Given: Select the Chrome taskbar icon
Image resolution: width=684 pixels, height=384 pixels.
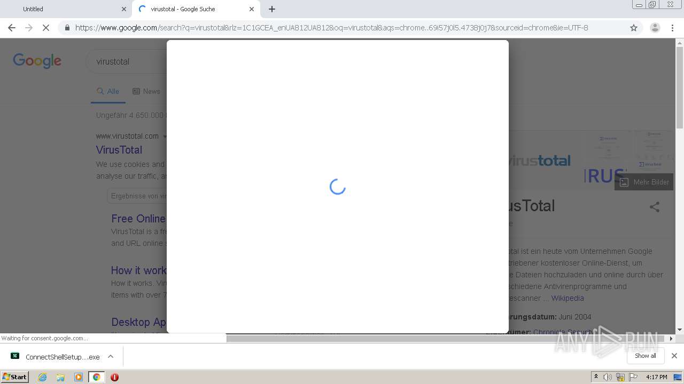Looking at the screenshot, I should (x=96, y=377).
